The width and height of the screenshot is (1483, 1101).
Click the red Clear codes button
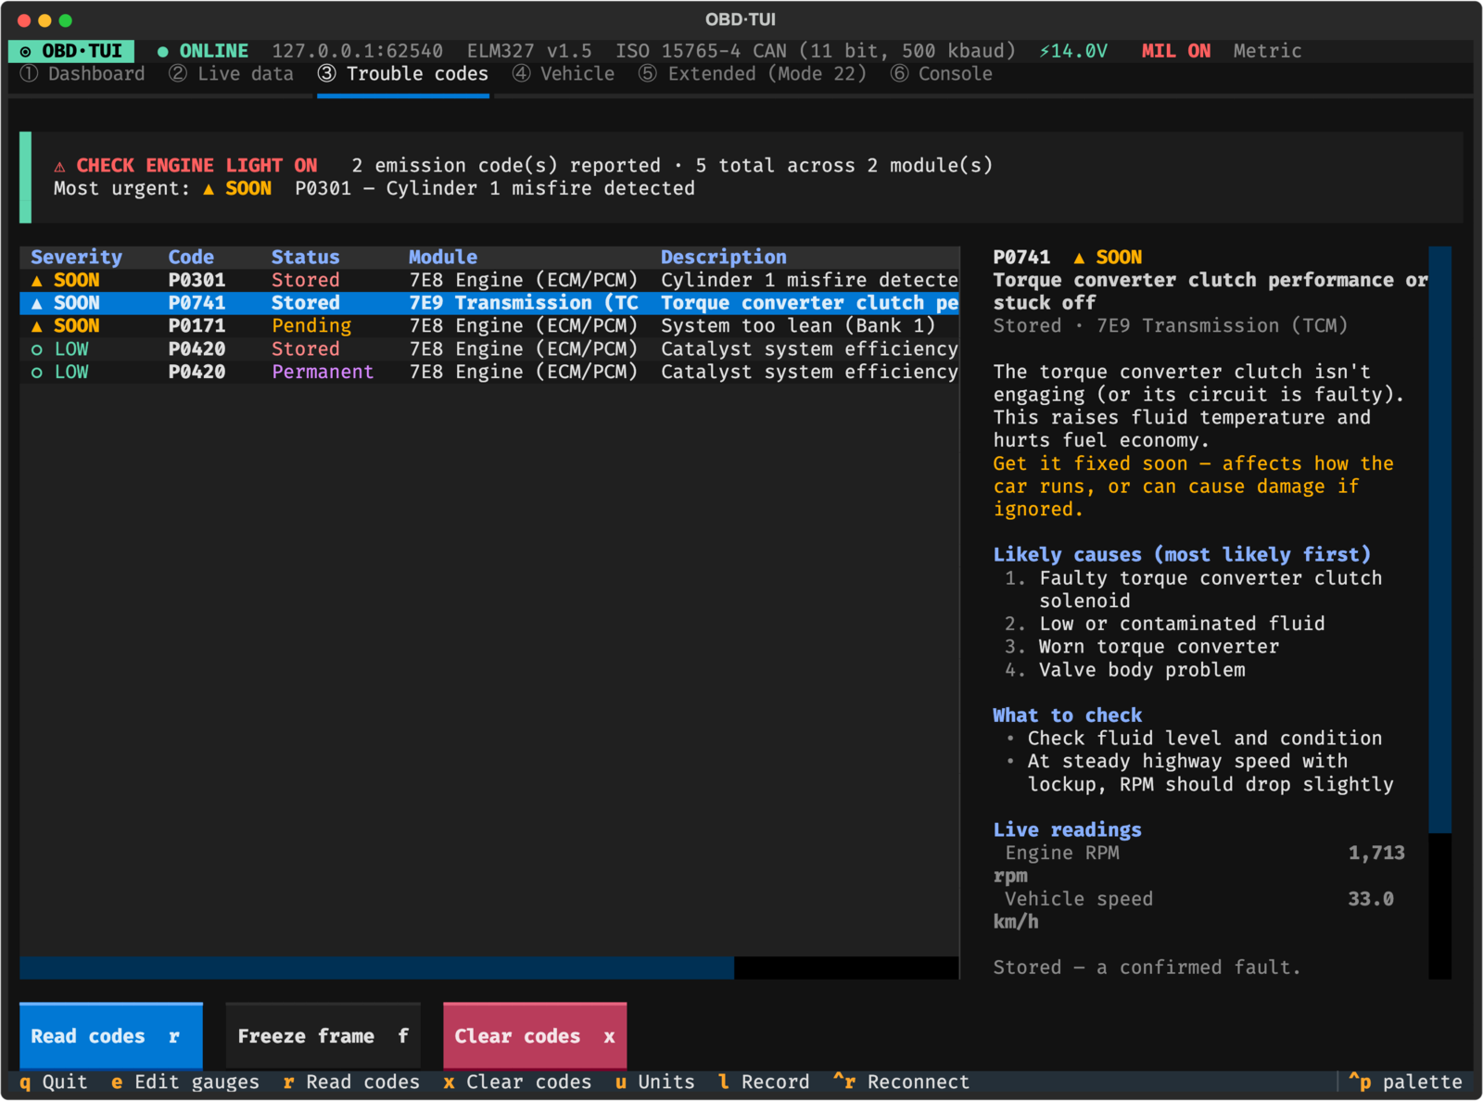535,1036
